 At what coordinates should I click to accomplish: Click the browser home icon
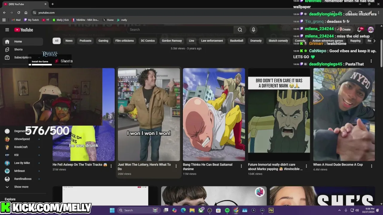26,13
